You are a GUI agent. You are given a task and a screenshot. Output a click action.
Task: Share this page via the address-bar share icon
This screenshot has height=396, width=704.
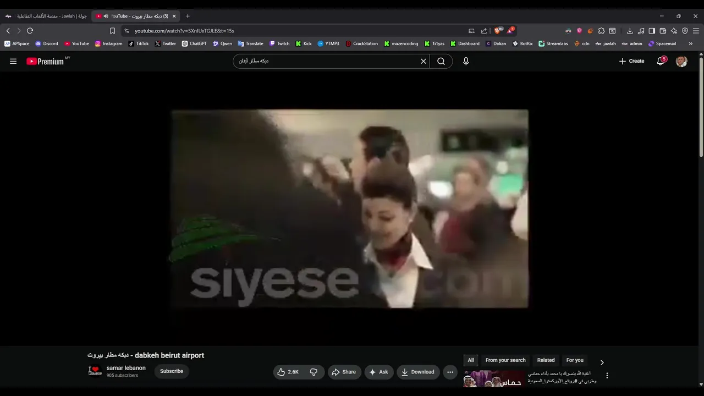point(484,31)
